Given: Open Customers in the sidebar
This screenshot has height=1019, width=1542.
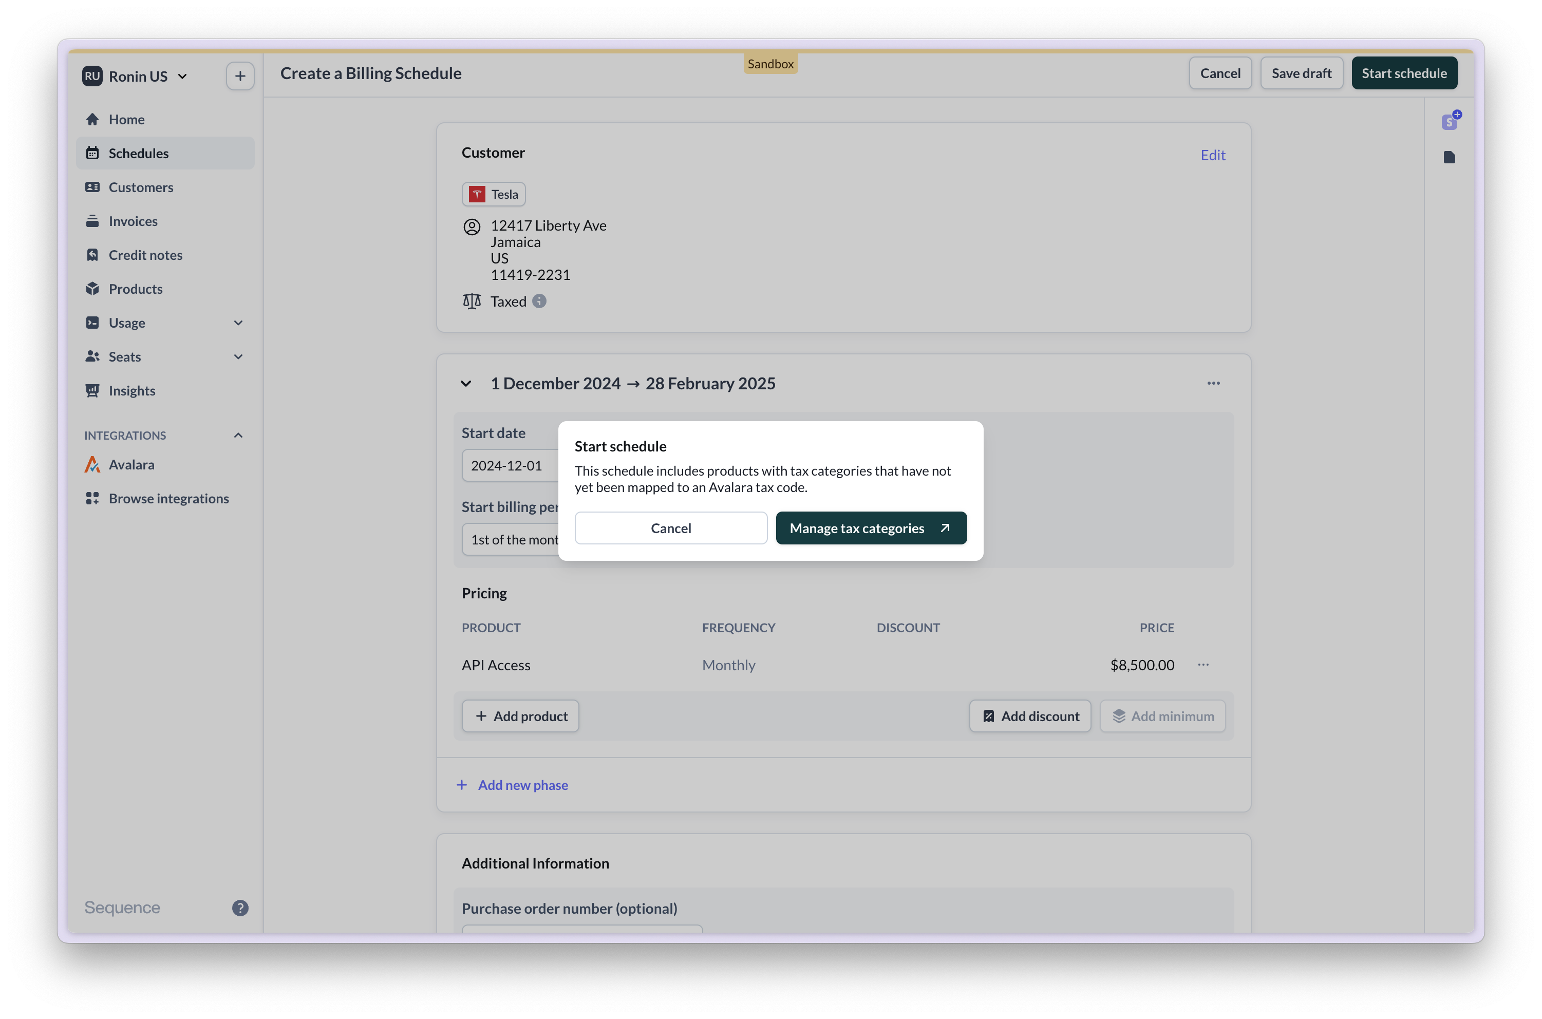Looking at the screenshot, I should pyautogui.click(x=165, y=187).
